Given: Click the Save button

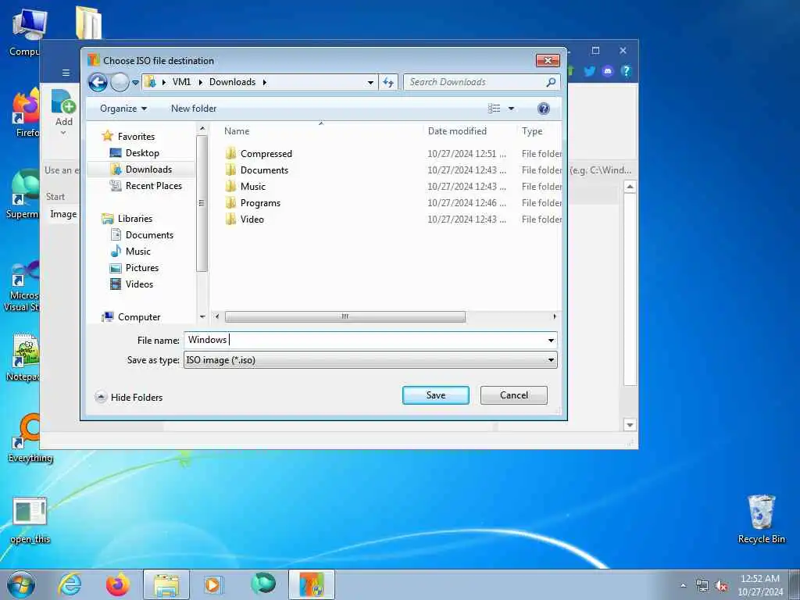Looking at the screenshot, I should click(x=436, y=395).
